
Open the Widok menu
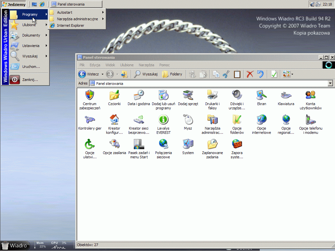(110, 65)
